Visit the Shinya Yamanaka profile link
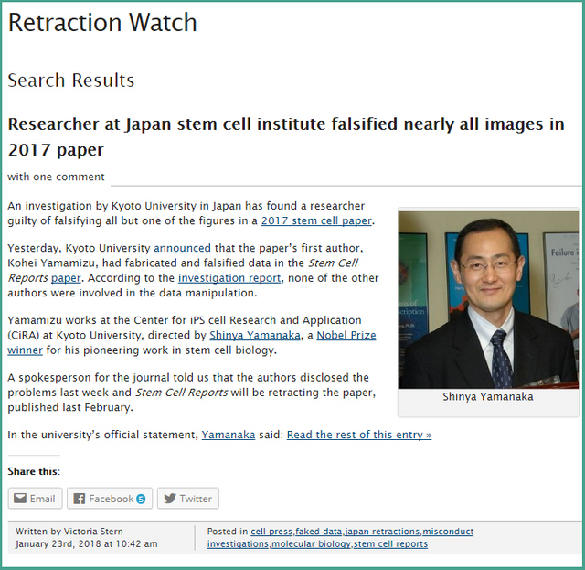 pyautogui.click(x=255, y=335)
